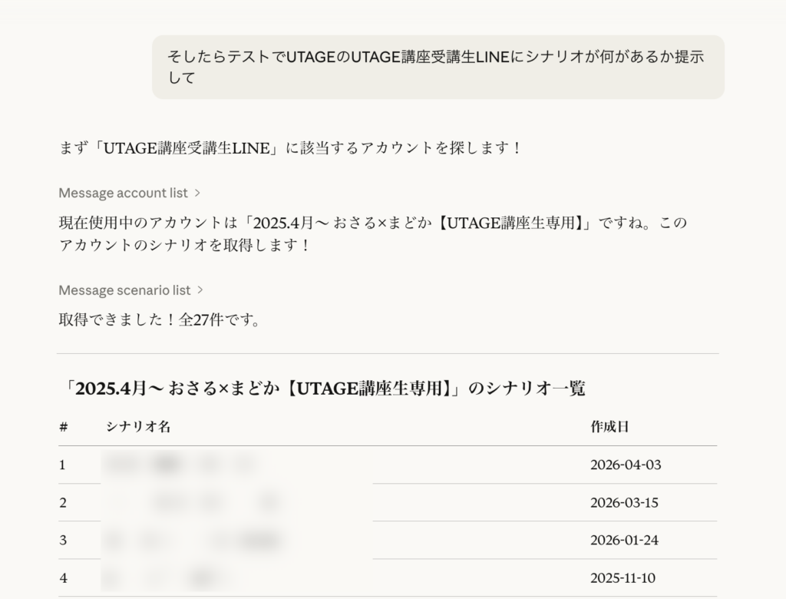Select the date cell 2026-03-15
This screenshot has width=786, height=599.
coord(625,502)
